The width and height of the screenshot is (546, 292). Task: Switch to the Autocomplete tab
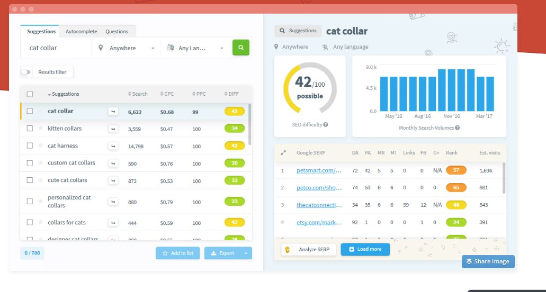(81, 31)
